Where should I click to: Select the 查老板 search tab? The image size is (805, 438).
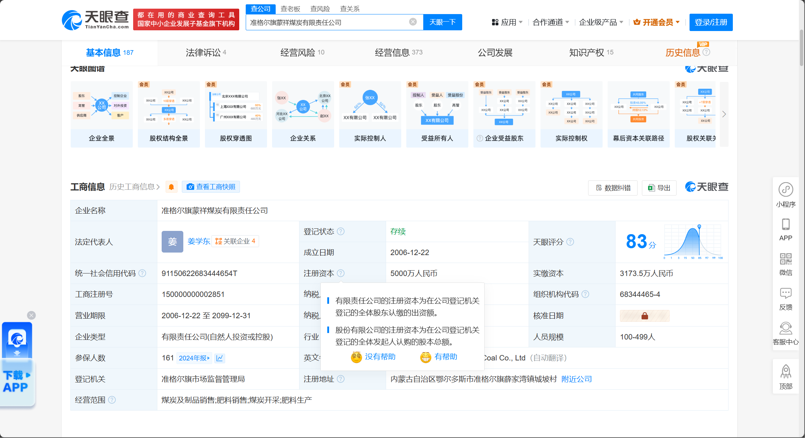pyautogui.click(x=290, y=9)
